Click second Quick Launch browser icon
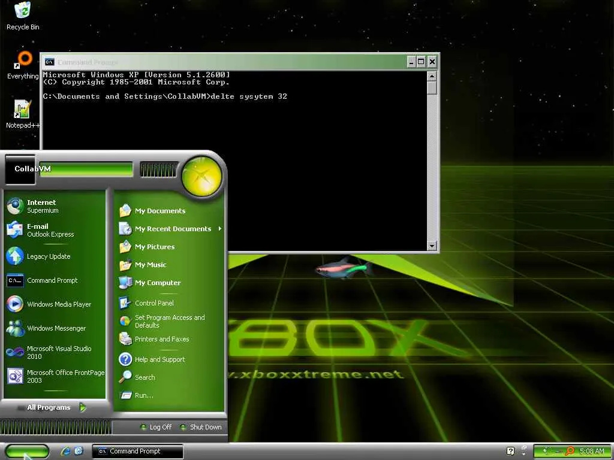 tap(79, 451)
